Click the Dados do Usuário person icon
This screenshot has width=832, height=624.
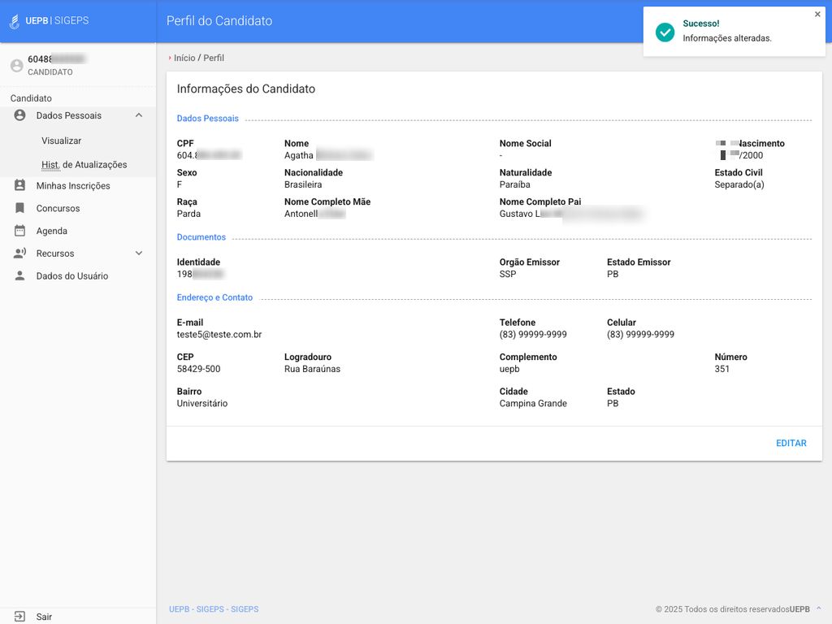click(x=19, y=275)
